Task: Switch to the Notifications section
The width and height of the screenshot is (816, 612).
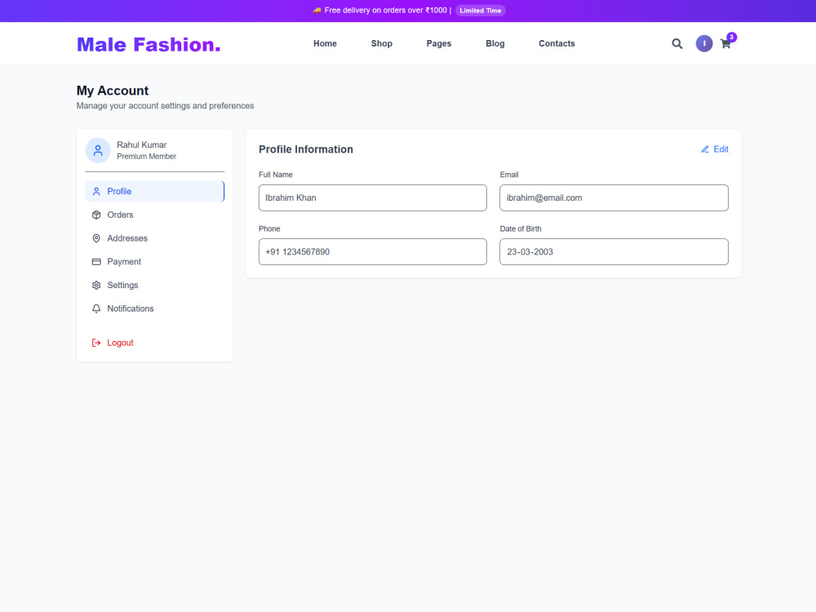Action: [154, 308]
